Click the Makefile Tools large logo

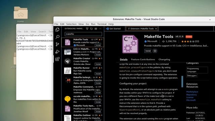click(130, 44)
